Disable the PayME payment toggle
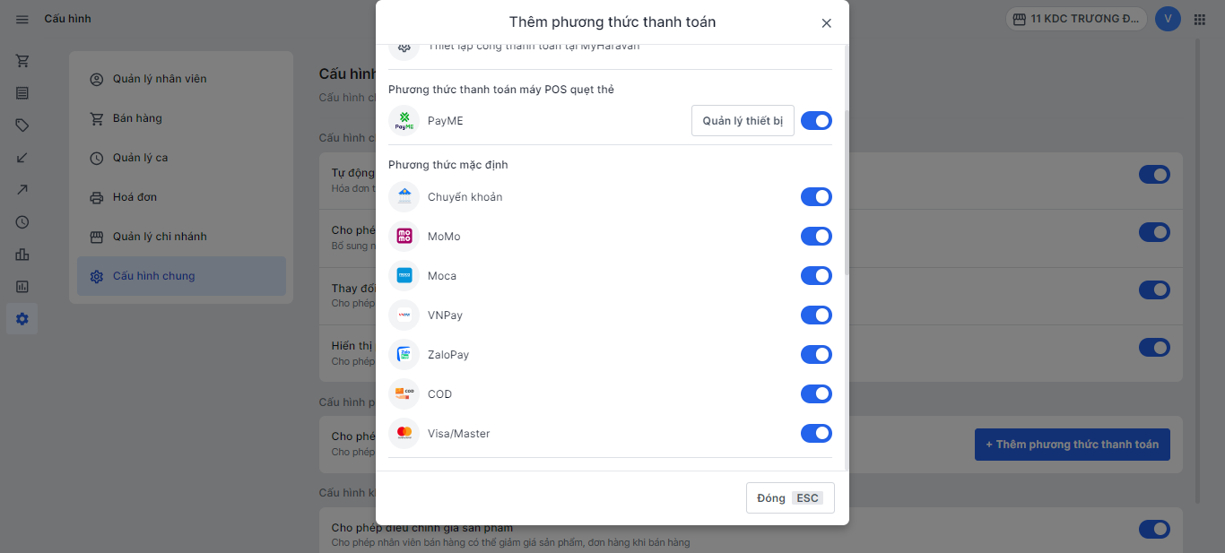The height and width of the screenshot is (553, 1225). click(816, 121)
